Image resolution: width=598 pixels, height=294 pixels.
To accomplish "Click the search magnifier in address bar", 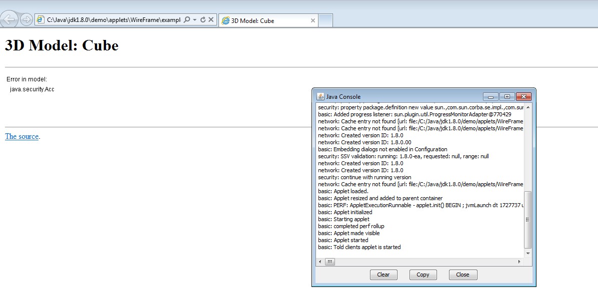I will click(x=186, y=20).
